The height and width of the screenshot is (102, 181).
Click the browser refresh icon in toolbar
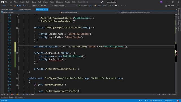click(x=90, y=5)
